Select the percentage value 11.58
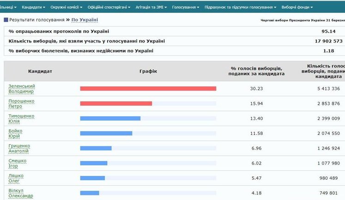Viewport: 345px width, 200px height. click(x=256, y=133)
